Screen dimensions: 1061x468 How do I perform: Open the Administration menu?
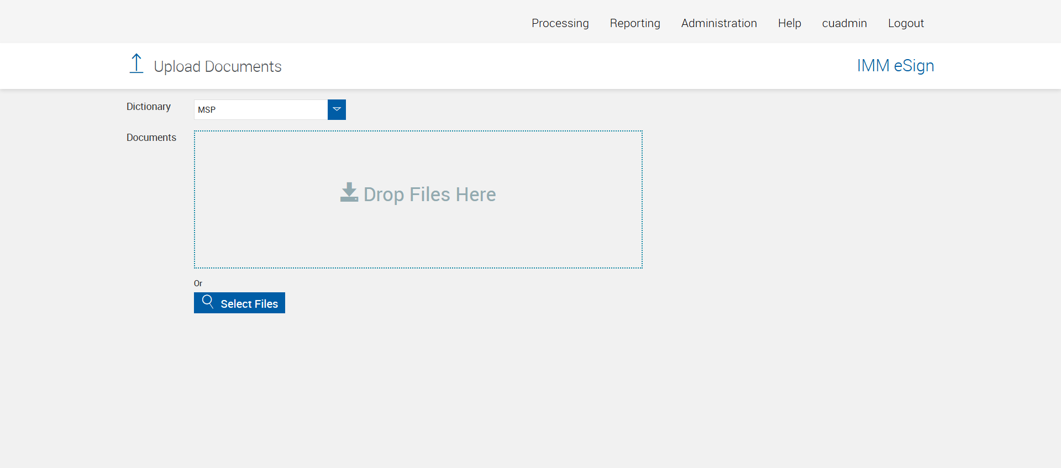719,23
